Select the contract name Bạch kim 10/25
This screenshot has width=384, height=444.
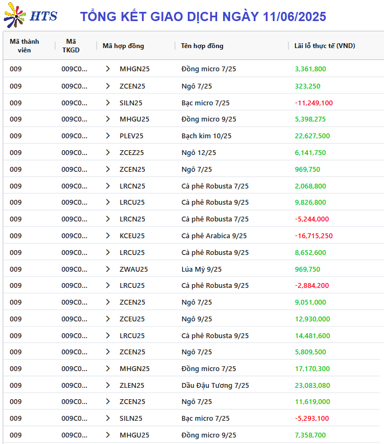206,136
